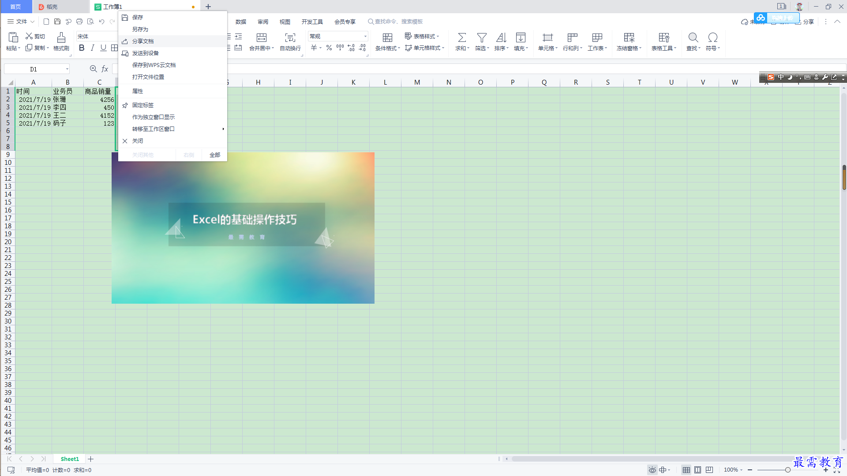Click the Rows and Columns (行和列) icon
This screenshot has width=847, height=476.
pos(573,37)
